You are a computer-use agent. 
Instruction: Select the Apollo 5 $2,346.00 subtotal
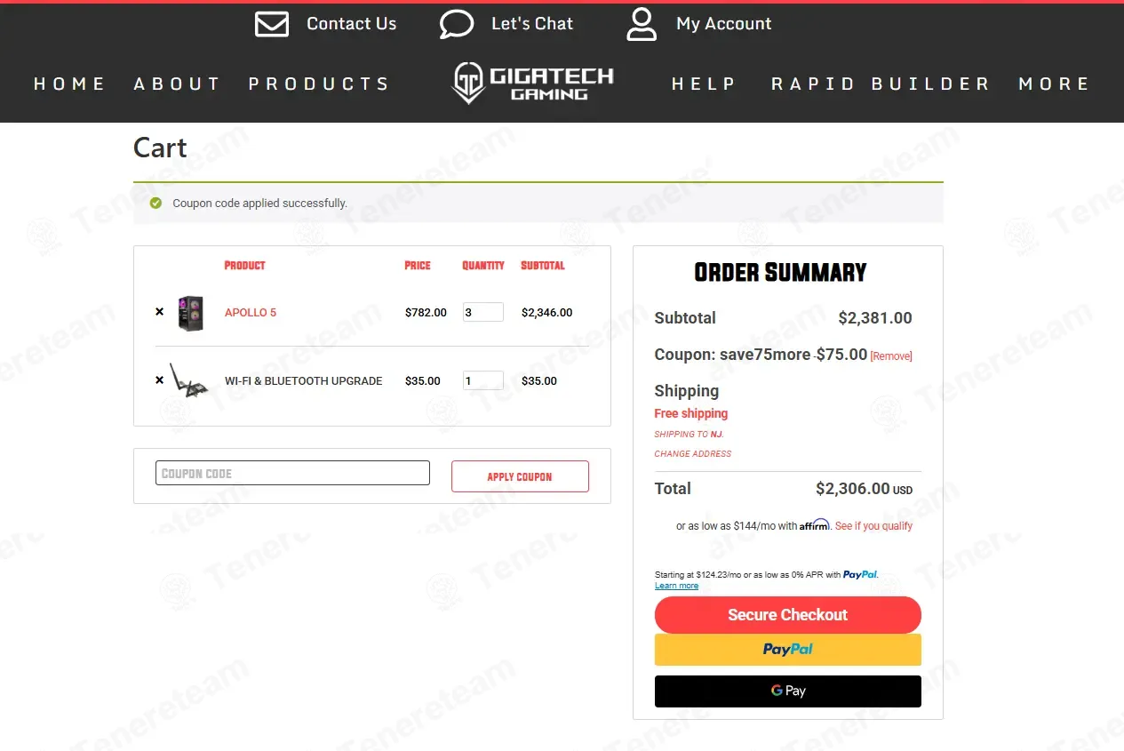[x=546, y=313]
